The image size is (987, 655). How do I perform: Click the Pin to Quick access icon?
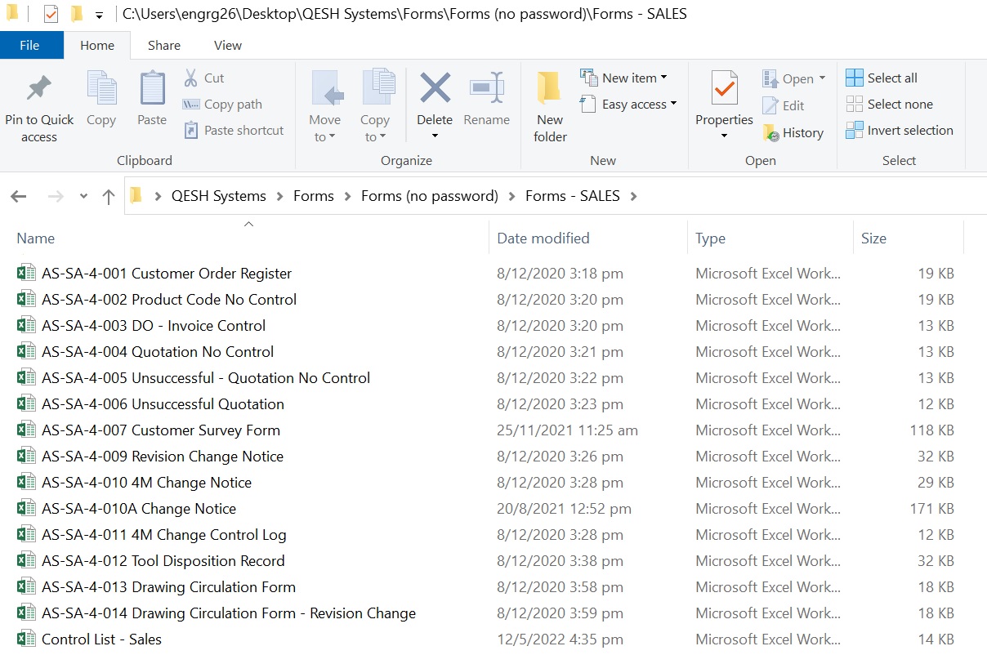38,90
